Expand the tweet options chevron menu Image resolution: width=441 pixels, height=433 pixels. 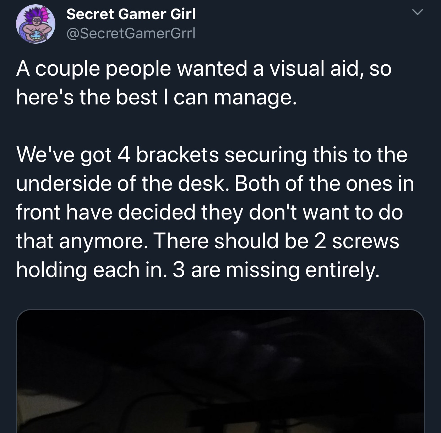click(x=418, y=13)
